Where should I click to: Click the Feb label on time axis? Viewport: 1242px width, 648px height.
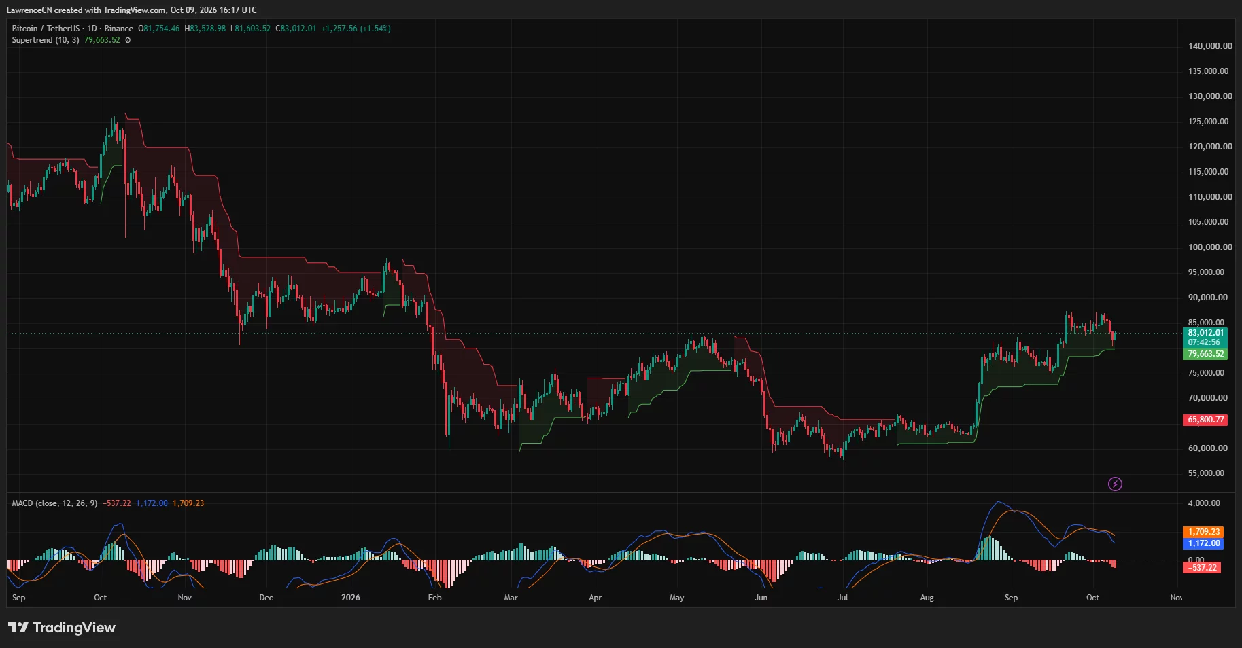coord(435,598)
